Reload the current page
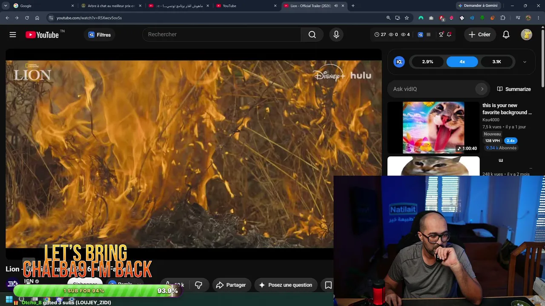This screenshot has width=545, height=306. click(27, 18)
